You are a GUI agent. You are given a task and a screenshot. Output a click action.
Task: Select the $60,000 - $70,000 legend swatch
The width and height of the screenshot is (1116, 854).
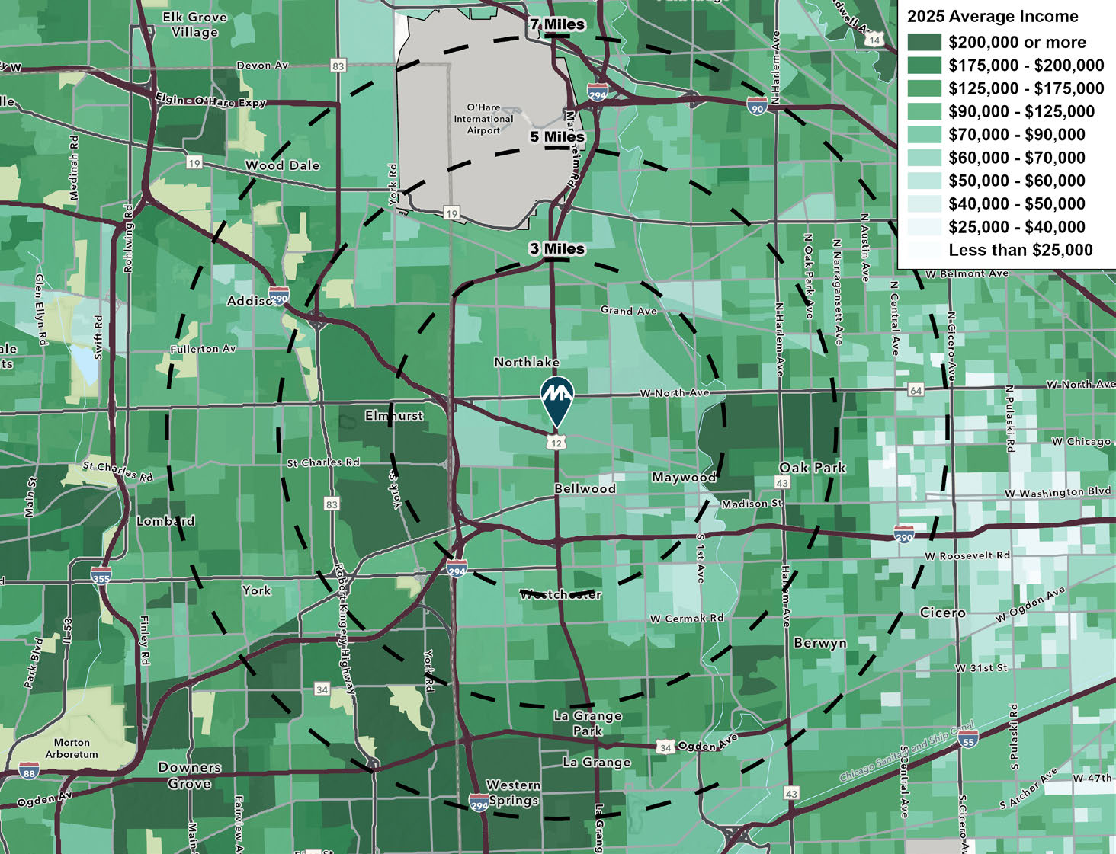[924, 158]
